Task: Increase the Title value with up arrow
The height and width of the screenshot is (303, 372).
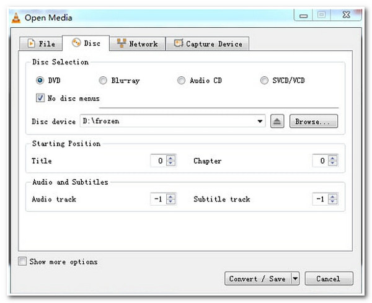Action: (x=171, y=158)
